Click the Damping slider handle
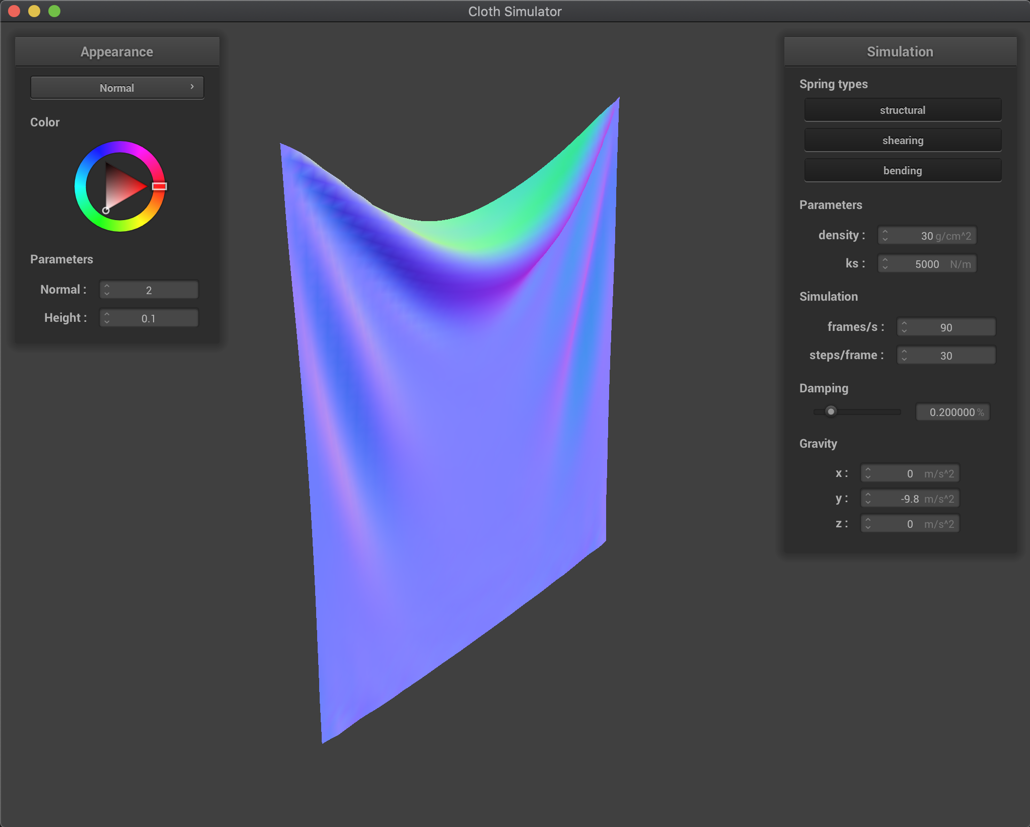The image size is (1030, 827). pyautogui.click(x=831, y=412)
